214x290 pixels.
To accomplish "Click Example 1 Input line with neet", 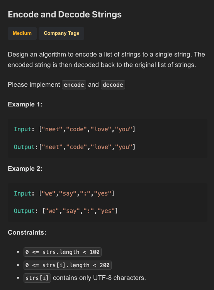I will click(75, 129).
